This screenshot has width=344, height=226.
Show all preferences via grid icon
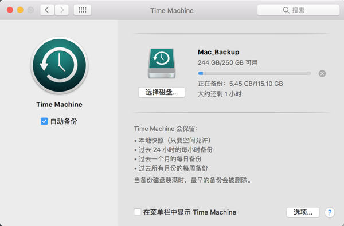(83, 10)
